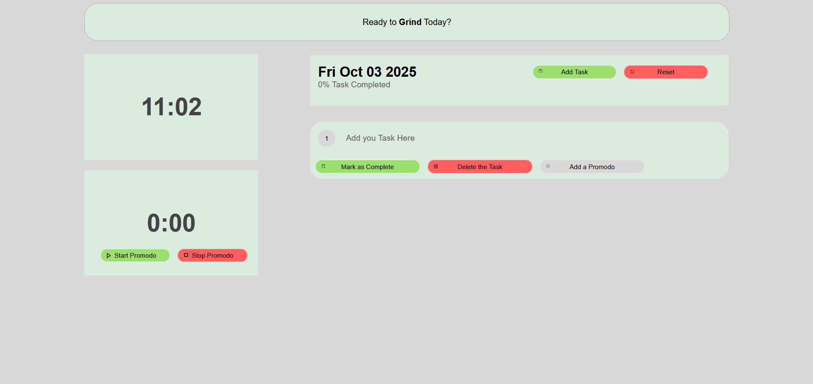Screen dimensions: 813x384
Task: Choose the Delete the Task text
Action: click(480, 167)
